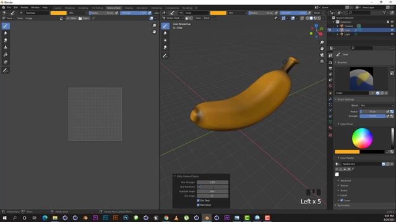Open the Render properties tab icon
This screenshot has width=396, height=222.
(330, 62)
